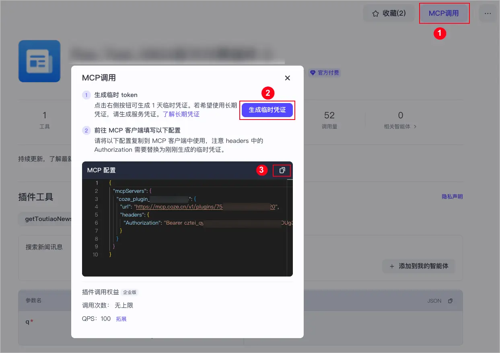Click the 前往 MCP 客户端填写以下配置 heading

coord(138,130)
